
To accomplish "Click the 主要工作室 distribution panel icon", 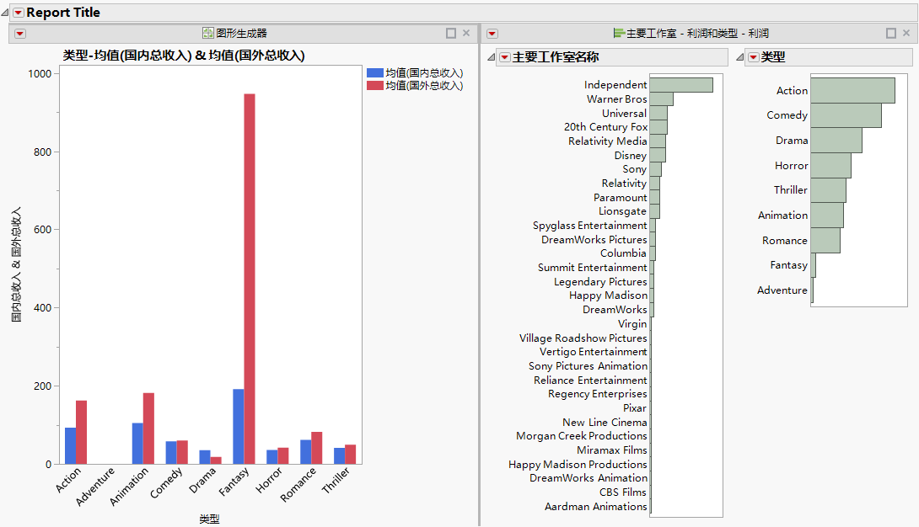I will point(619,34).
